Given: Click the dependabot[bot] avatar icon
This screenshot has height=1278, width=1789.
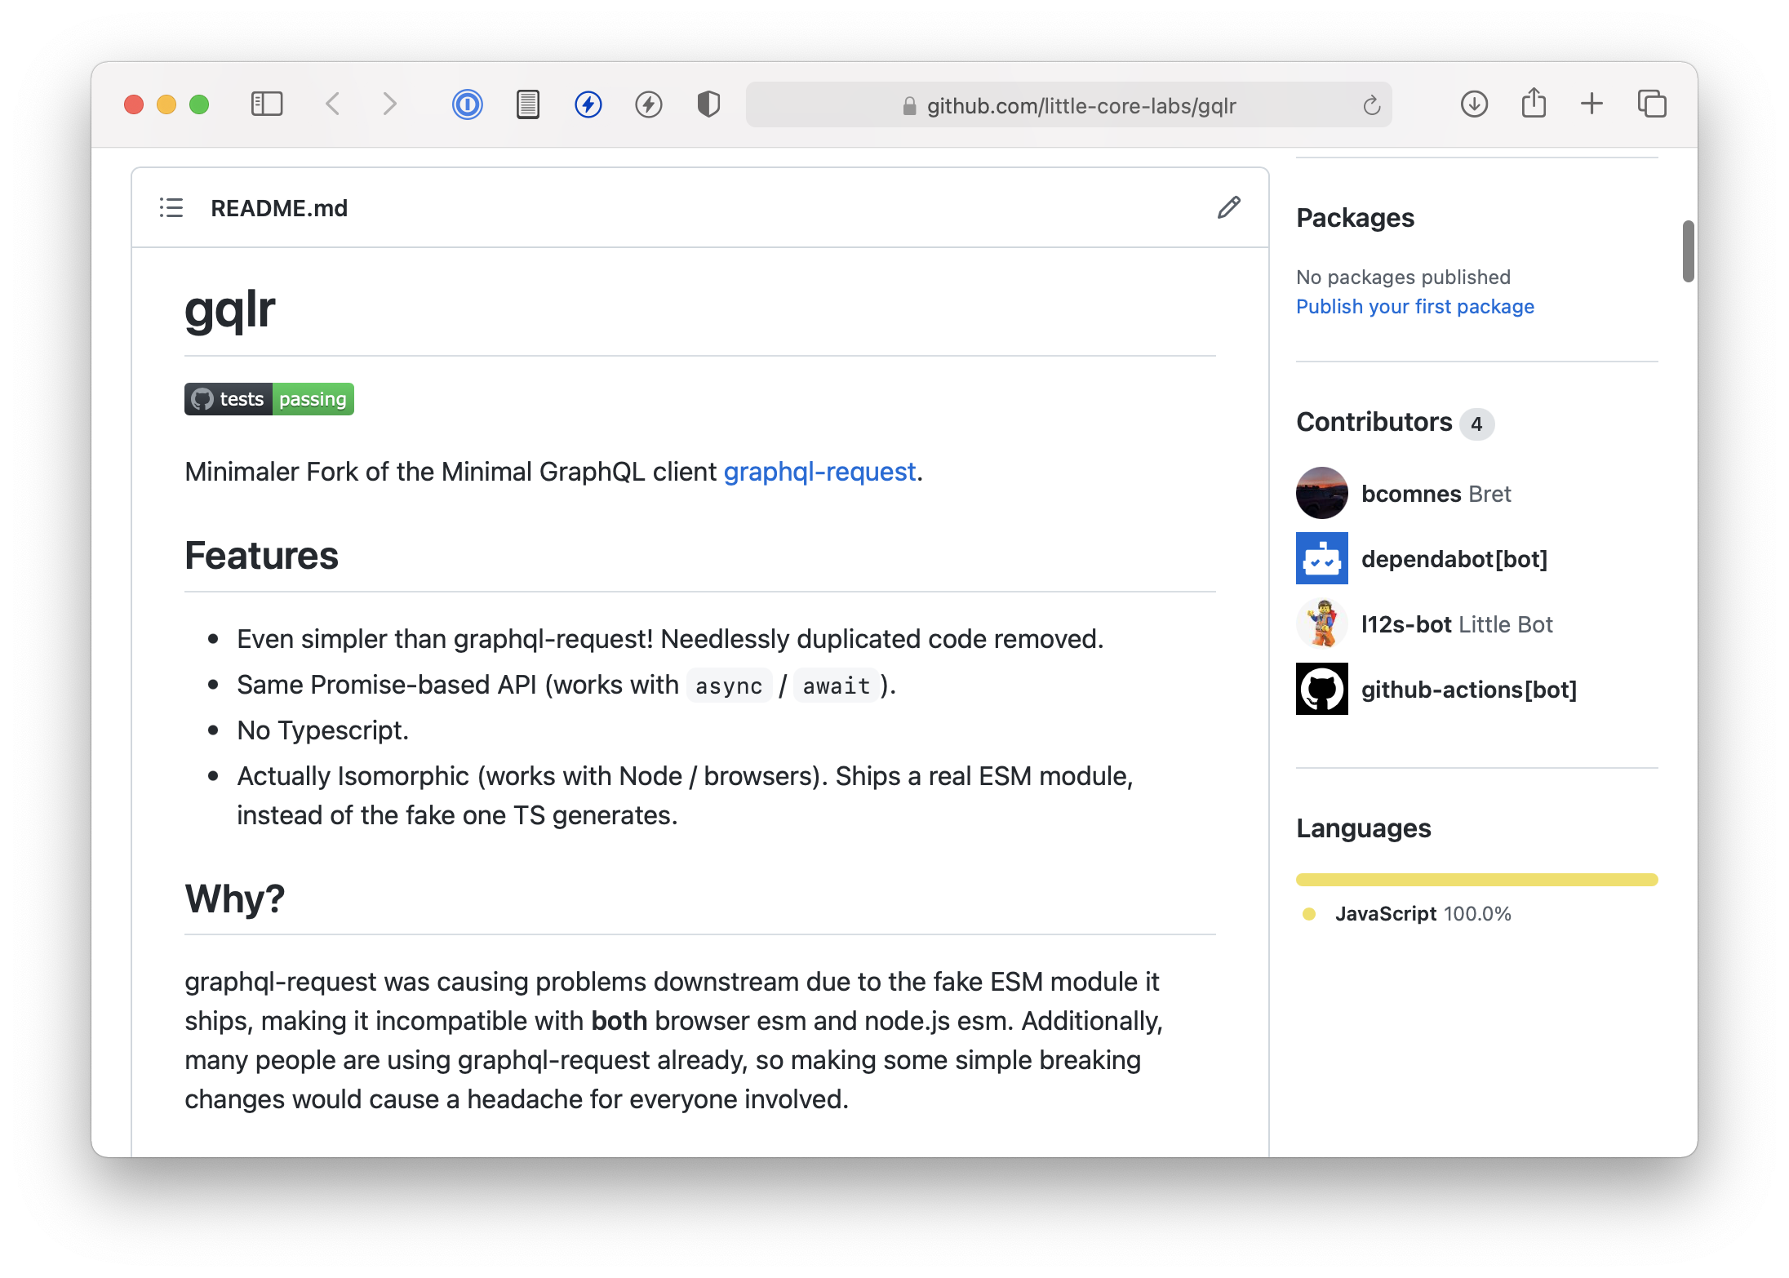Looking at the screenshot, I should tap(1322, 558).
